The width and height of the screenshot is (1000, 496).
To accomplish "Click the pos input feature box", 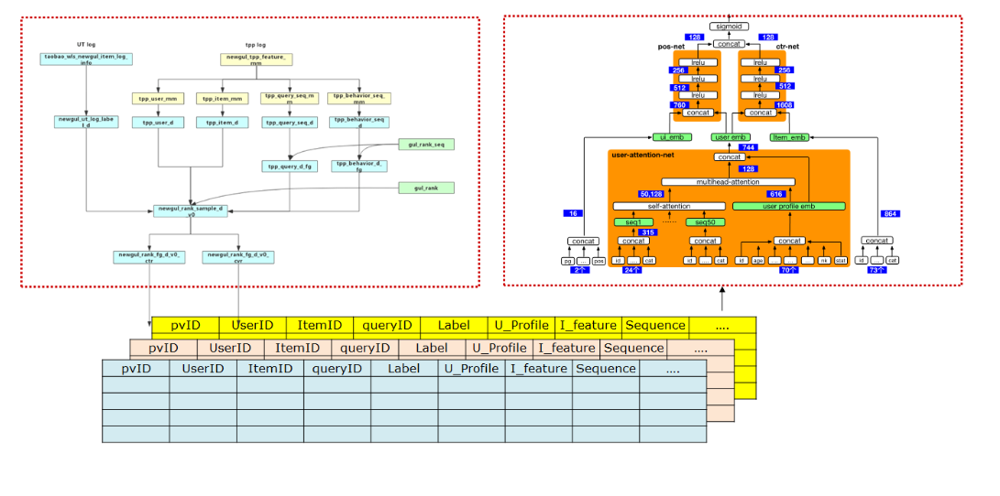I will [x=598, y=261].
